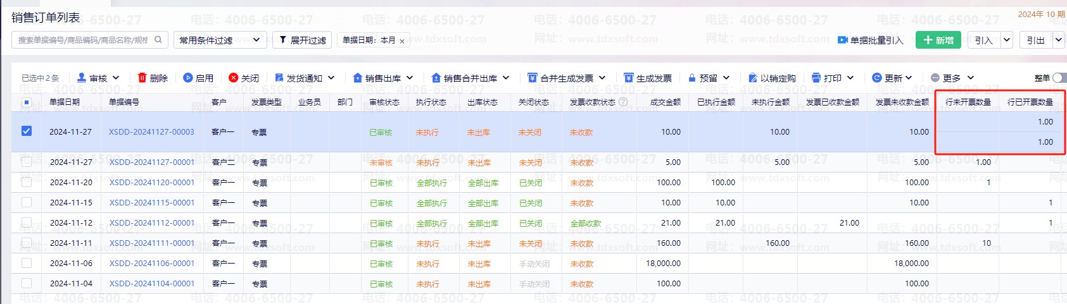Open the 更多 menu

click(952, 78)
